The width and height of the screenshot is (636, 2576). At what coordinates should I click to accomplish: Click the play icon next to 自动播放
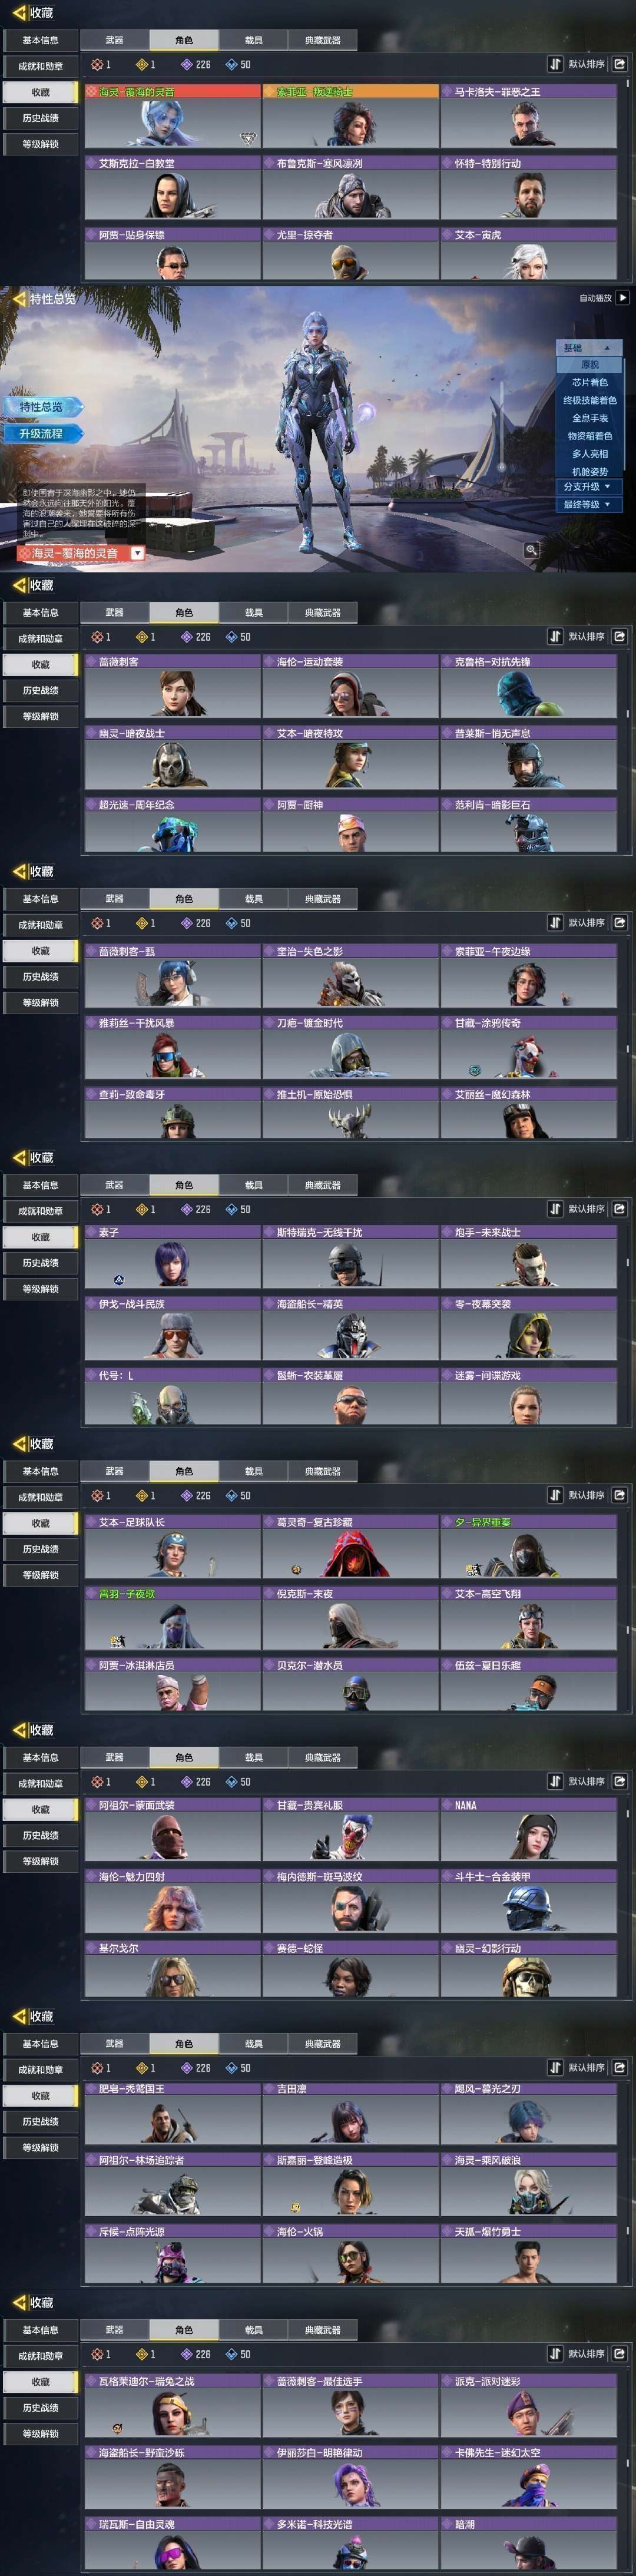(x=623, y=298)
